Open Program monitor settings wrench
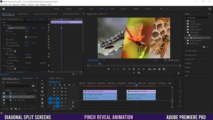Image resolution: width=213 pixels, height=120 pixels. (165, 60)
